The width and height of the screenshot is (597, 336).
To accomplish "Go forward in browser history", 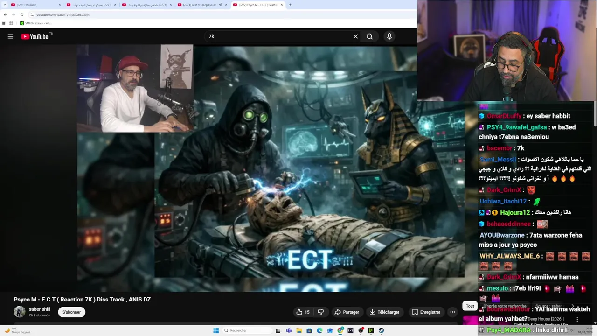I will [x=13, y=14].
